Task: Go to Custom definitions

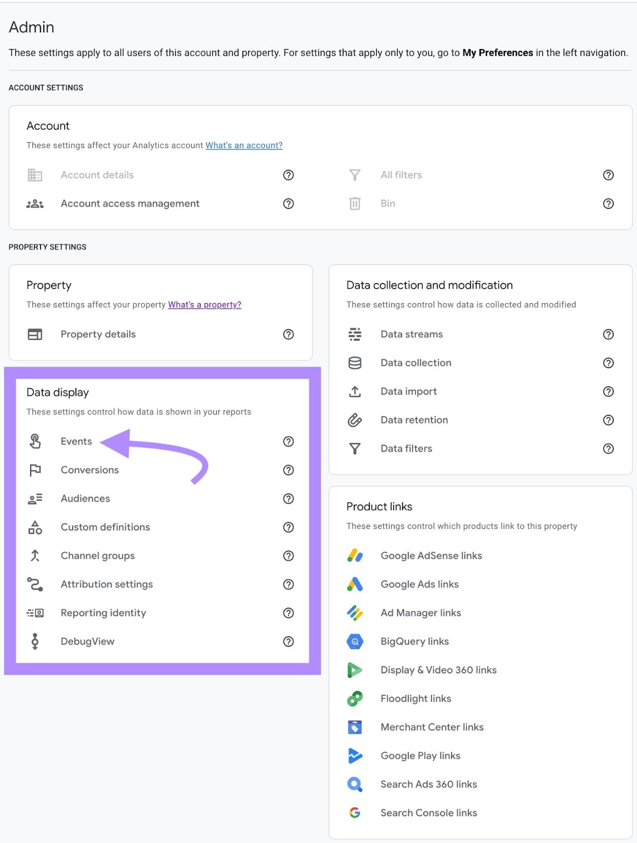Action: tap(105, 527)
